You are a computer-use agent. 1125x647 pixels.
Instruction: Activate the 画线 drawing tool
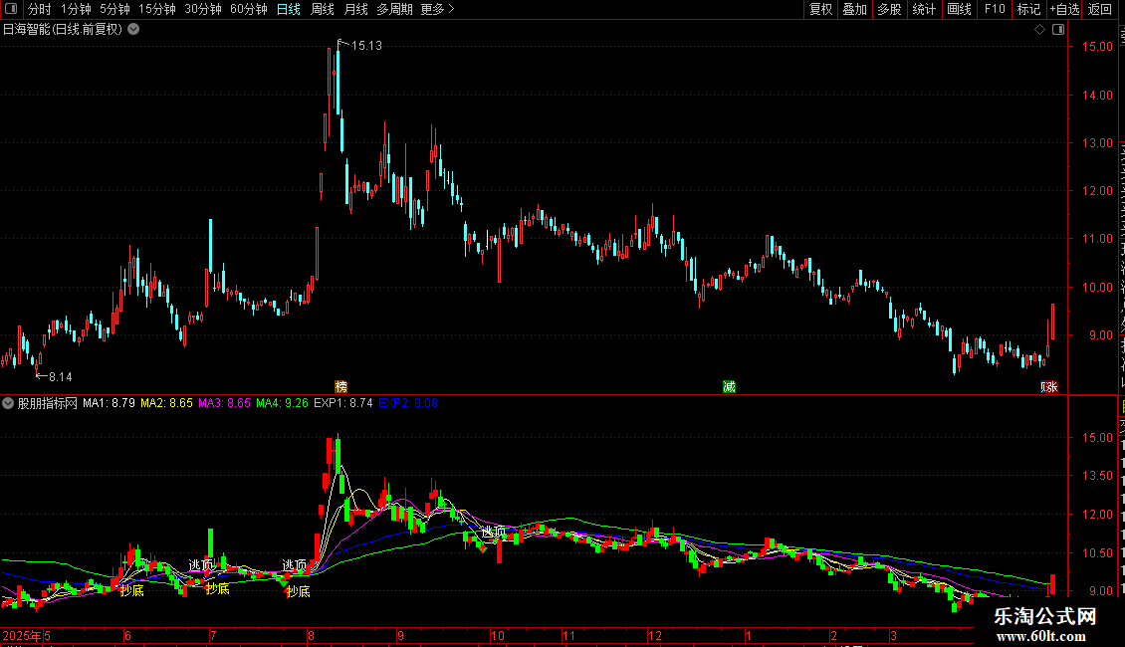click(960, 9)
